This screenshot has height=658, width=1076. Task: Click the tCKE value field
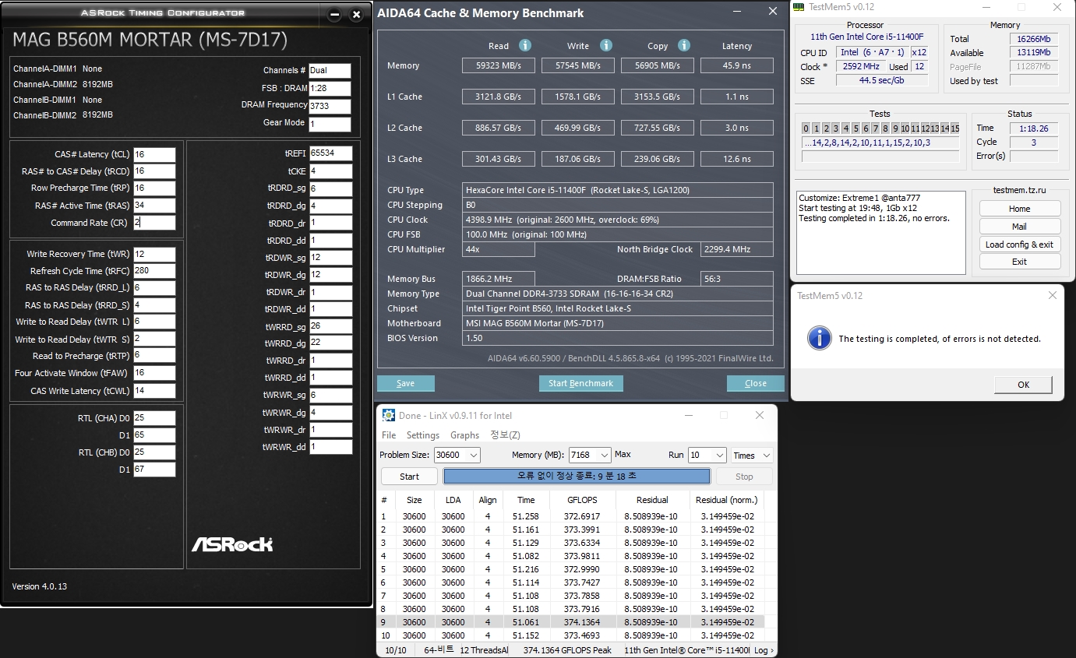(330, 171)
